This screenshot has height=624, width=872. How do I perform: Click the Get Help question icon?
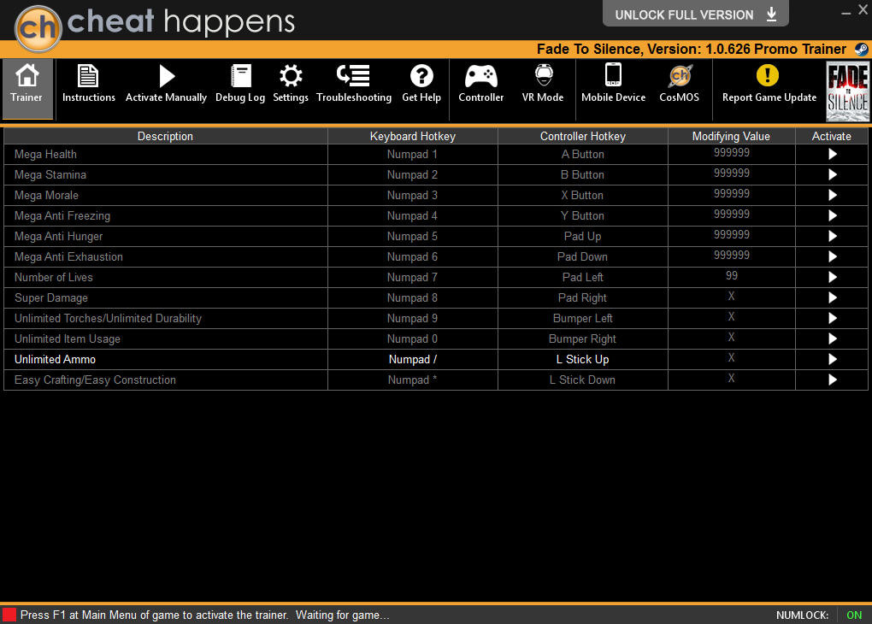coord(421,76)
